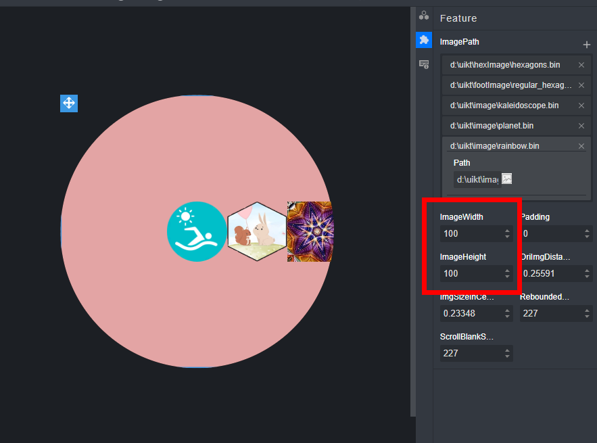Open the info card sidebar panel
Viewport: 597px width, 443px height.
point(424,64)
